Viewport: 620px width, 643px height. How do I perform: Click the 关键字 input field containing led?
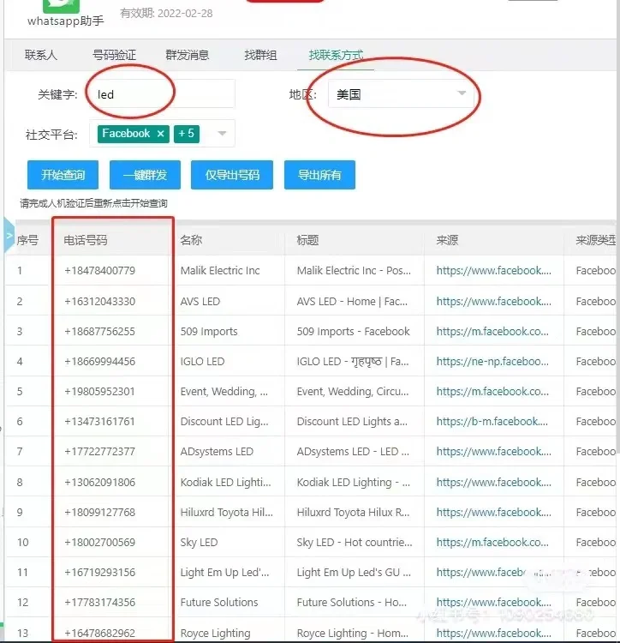[x=162, y=94]
